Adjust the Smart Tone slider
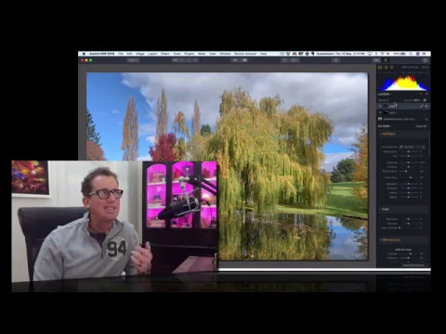The height and width of the screenshot is (334, 446). click(408, 178)
